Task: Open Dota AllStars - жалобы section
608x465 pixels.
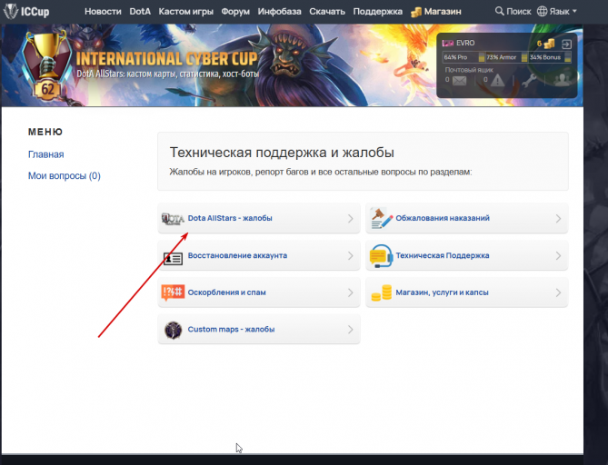Action: 259,218
